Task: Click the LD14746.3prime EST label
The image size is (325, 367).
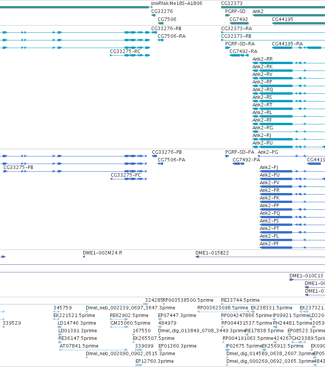Action: (x=77, y=323)
